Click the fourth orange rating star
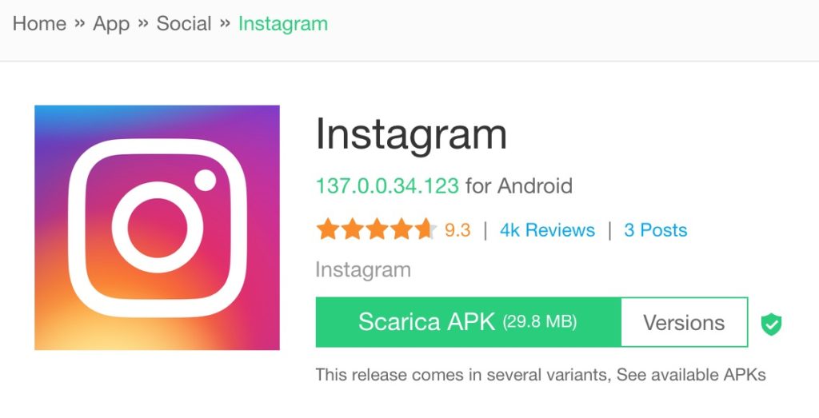The height and width of the screenshot is (418, 819). [x=402, y=229]
